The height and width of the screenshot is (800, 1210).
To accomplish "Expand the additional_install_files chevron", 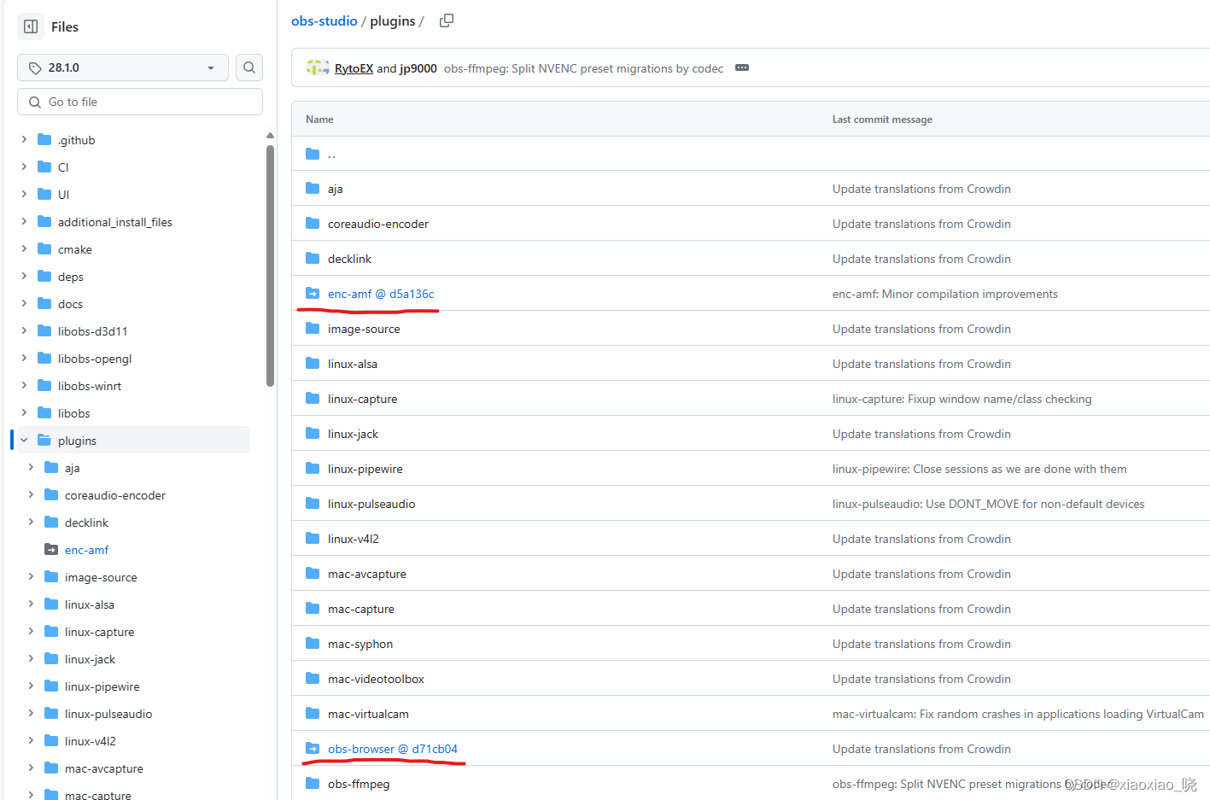I will (24, 221).
